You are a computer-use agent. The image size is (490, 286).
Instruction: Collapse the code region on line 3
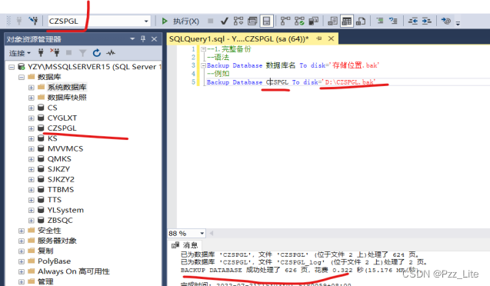tap(203, 65)
